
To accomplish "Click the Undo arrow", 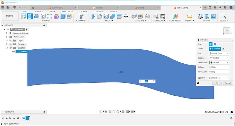I will pyautogui.click(x=20, y=7).
